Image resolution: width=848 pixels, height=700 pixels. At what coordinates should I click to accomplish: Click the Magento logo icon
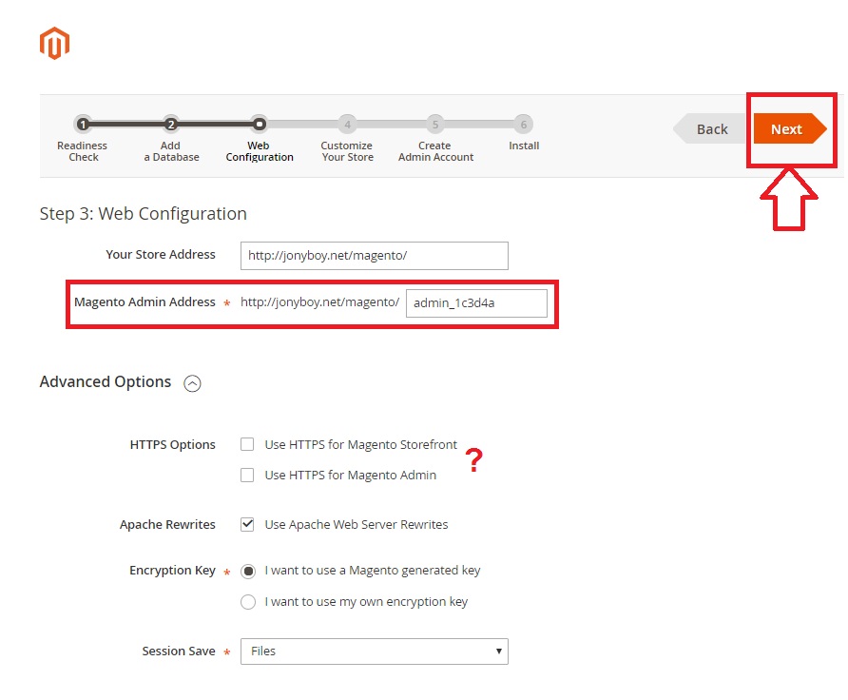[54, 44]
